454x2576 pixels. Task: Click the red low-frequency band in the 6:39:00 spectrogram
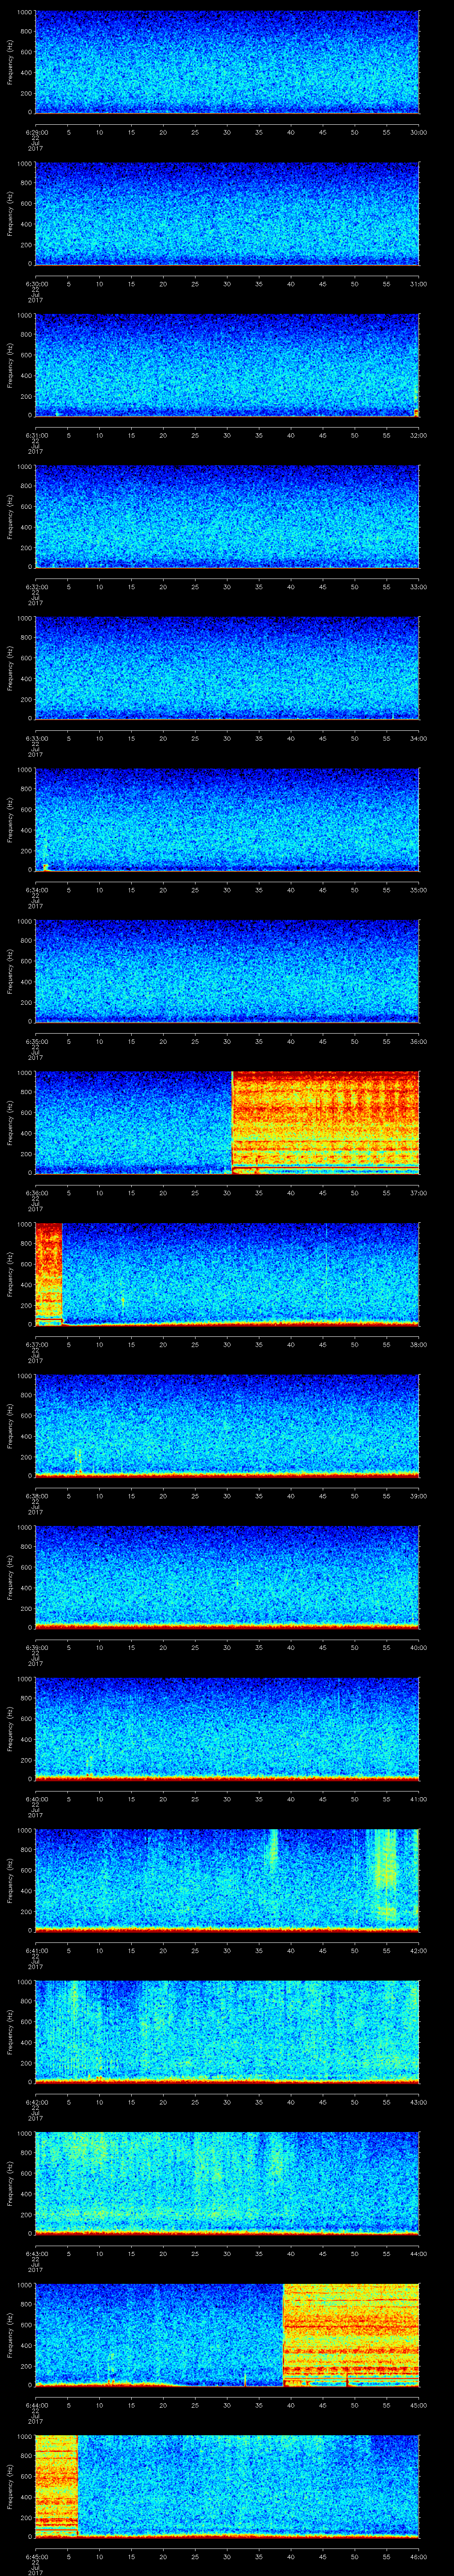(227, 1626)
